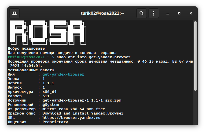Click the size value 311

(x=46, y=96)
